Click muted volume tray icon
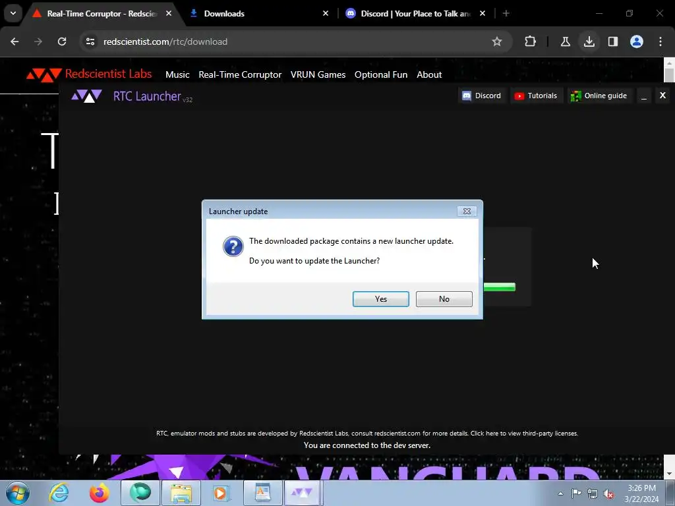This screenshot has width=675, height=506. coord(608,493)
